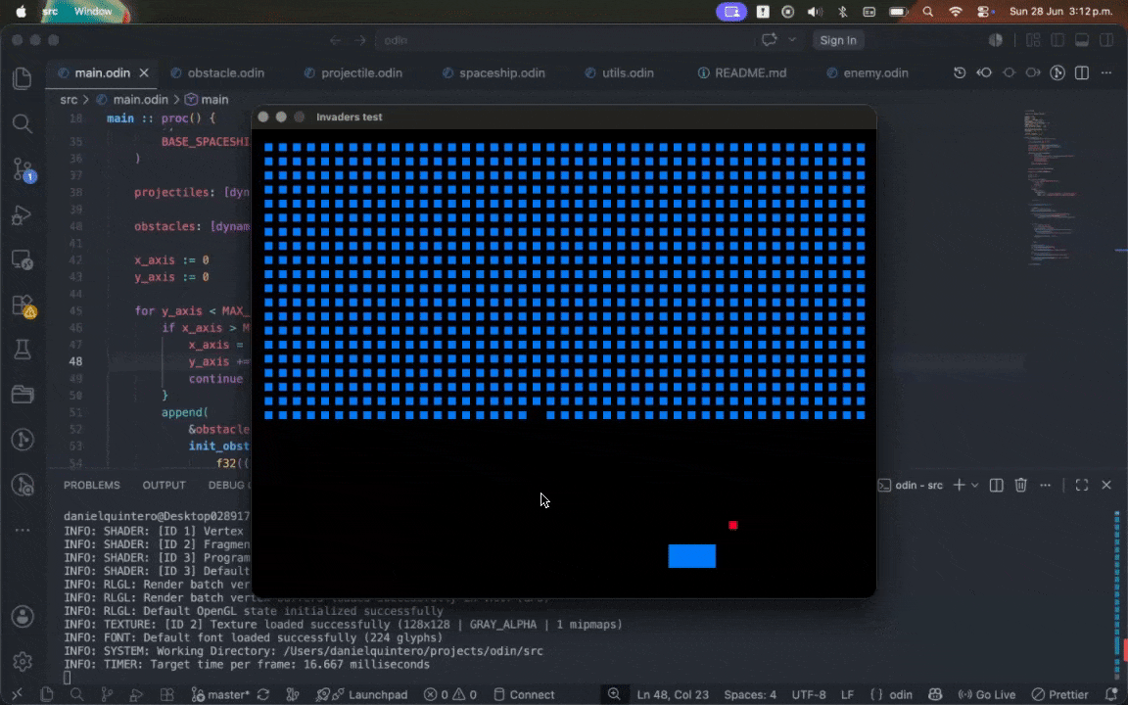Switch to the main.odin tab
The width and height of the screenshot is (1128, 705).
pos(102,72)
